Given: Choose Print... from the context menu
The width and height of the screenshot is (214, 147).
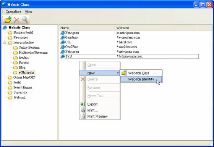Looking at the screenshot, I should [100, 110].
